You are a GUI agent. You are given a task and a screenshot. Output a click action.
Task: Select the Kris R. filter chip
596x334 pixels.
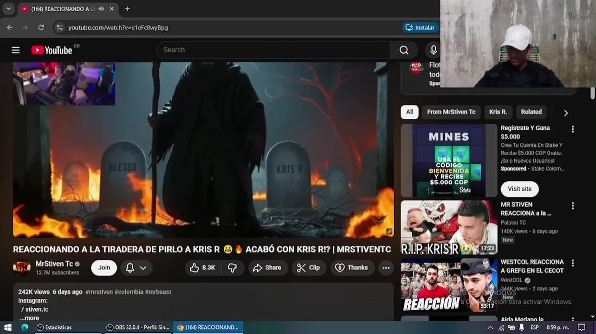click(x=498, y=112)
